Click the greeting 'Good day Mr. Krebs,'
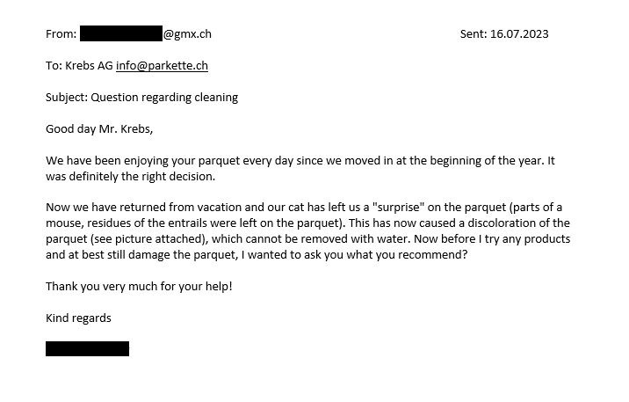 [x=99, y=129]
